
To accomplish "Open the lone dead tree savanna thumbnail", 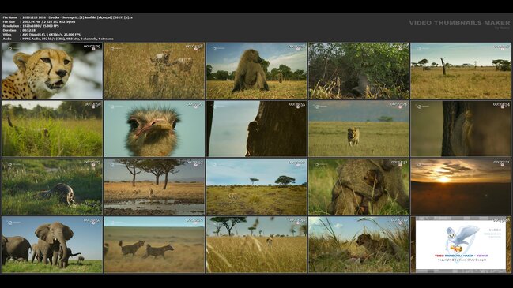I will click(461, 71).
